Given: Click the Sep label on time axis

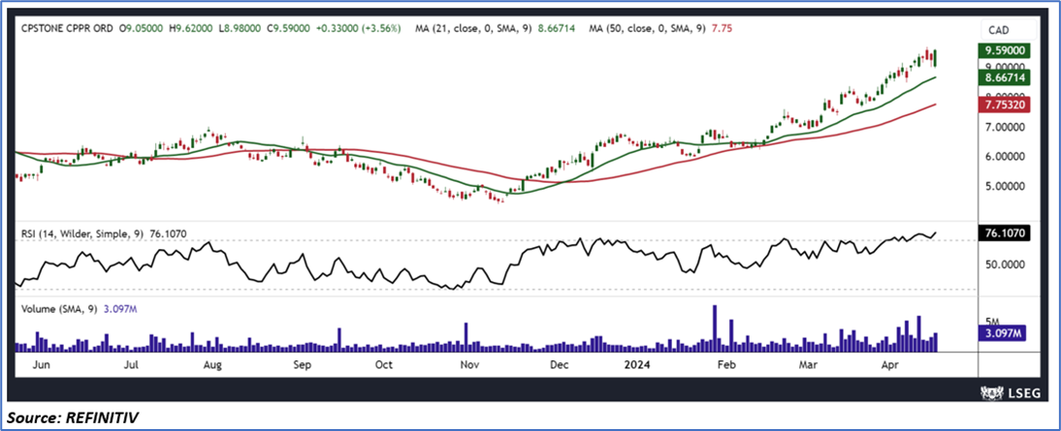Looking at the screenshot, I should coord(302,365).
